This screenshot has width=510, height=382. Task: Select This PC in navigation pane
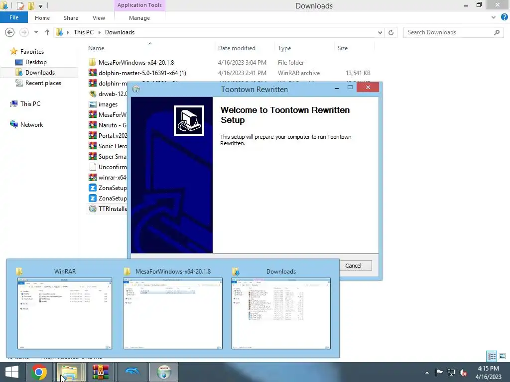30,103
